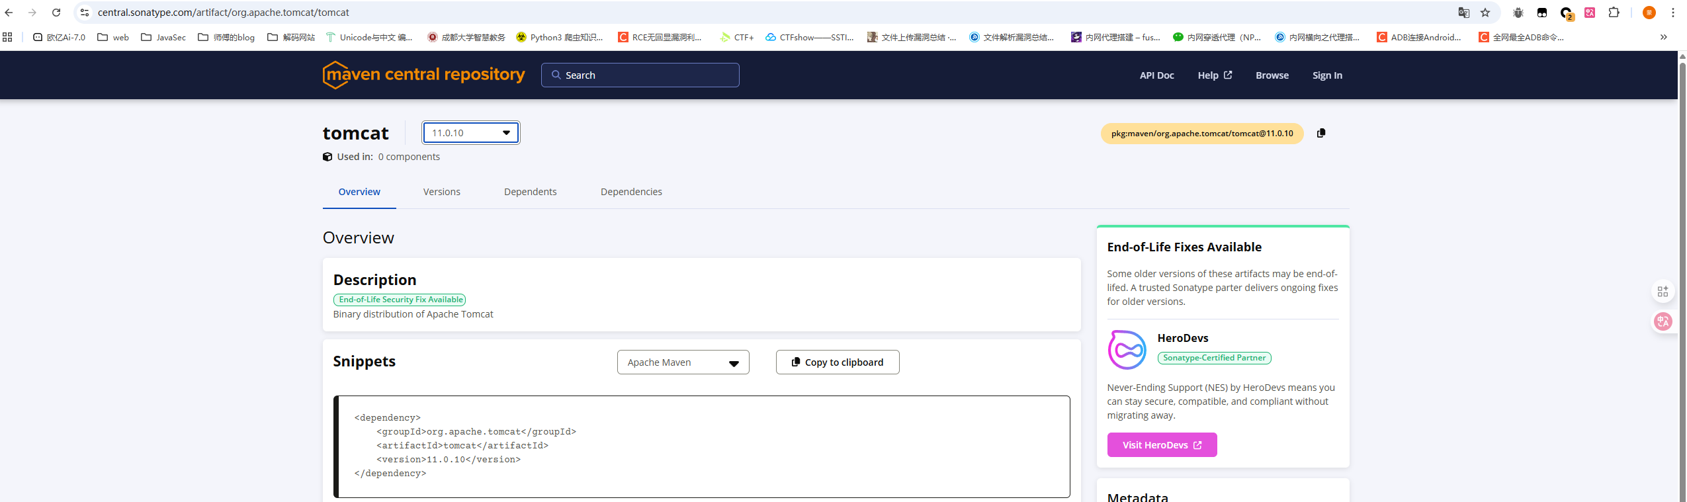Focus the Search input field
Image resolution: width=1687 pixels, height=502 pixels.
[640, 75]
